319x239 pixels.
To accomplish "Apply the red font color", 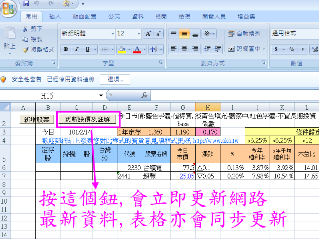I will click(137, 49).
